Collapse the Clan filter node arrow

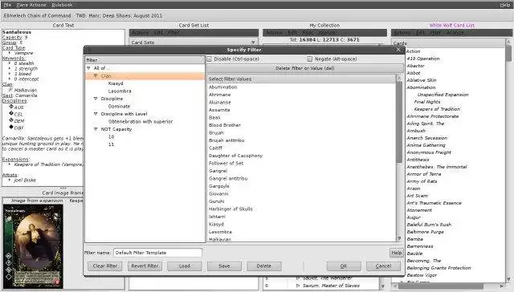(96, 75)
